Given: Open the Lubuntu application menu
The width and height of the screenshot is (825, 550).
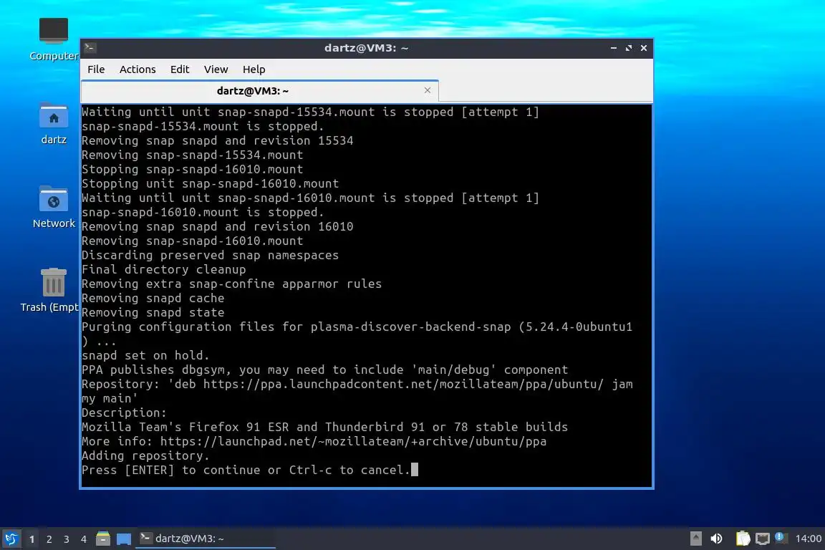Looking at the screenshot, I should tap(11, 539).
